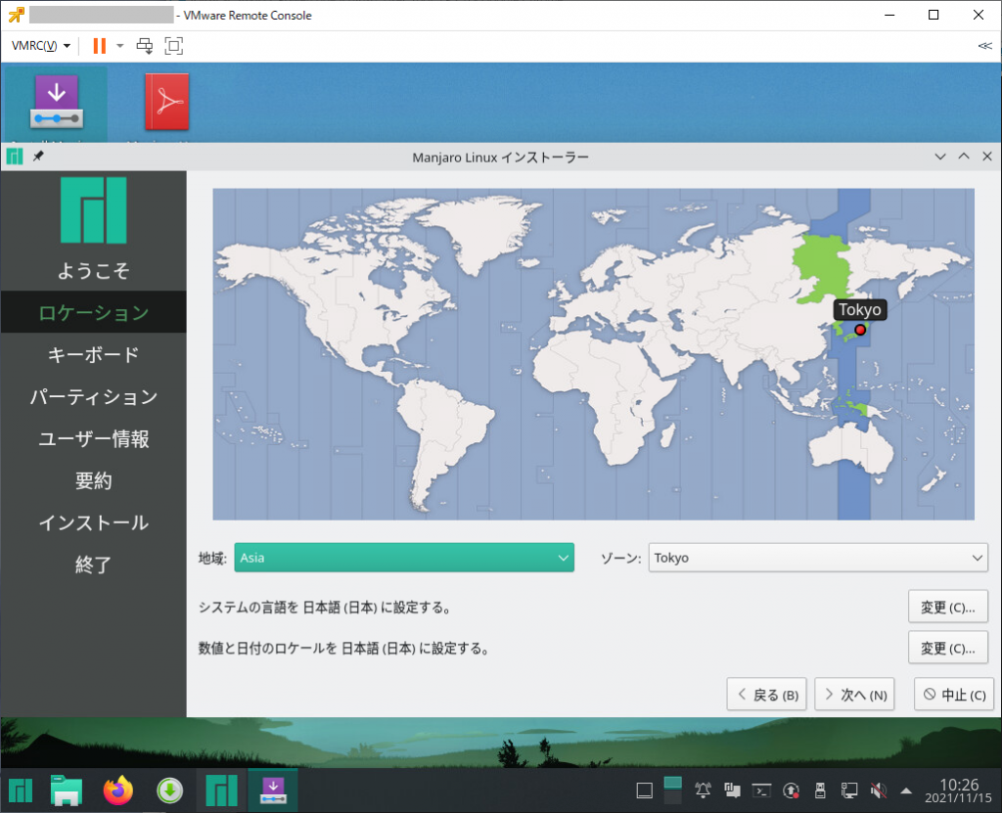Viewport: 1002px width, 813px height.
Task: Open the network connections tray icon
Action: [x=849, y=790]
